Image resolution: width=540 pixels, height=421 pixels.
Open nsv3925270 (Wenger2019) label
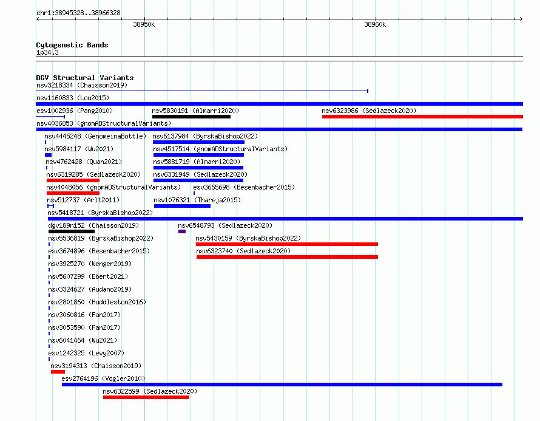pyautogui.click(x=90, y=264)
